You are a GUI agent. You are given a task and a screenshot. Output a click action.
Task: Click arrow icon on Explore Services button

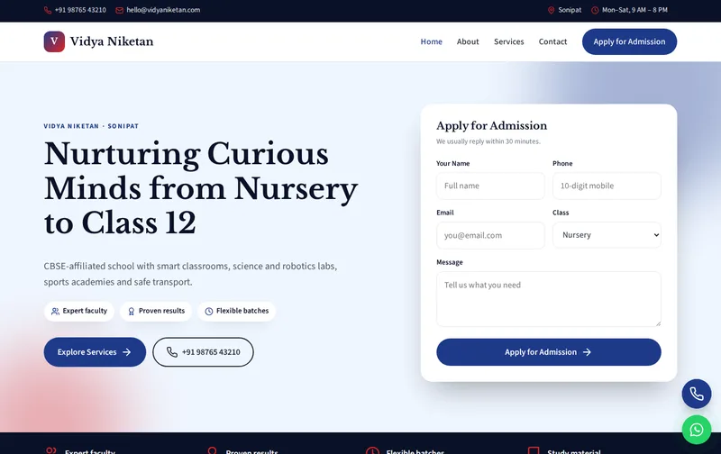126,352
